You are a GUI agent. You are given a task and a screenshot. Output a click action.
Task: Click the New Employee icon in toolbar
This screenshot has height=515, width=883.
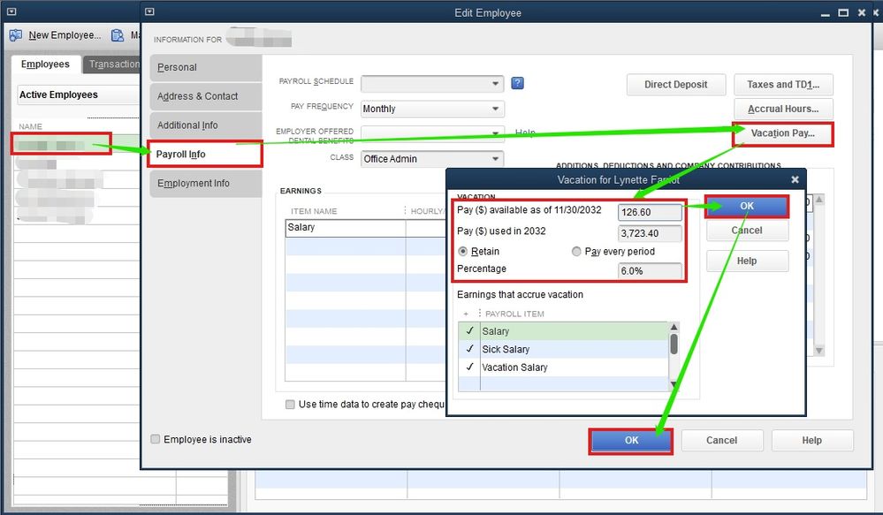coord(16,35)
